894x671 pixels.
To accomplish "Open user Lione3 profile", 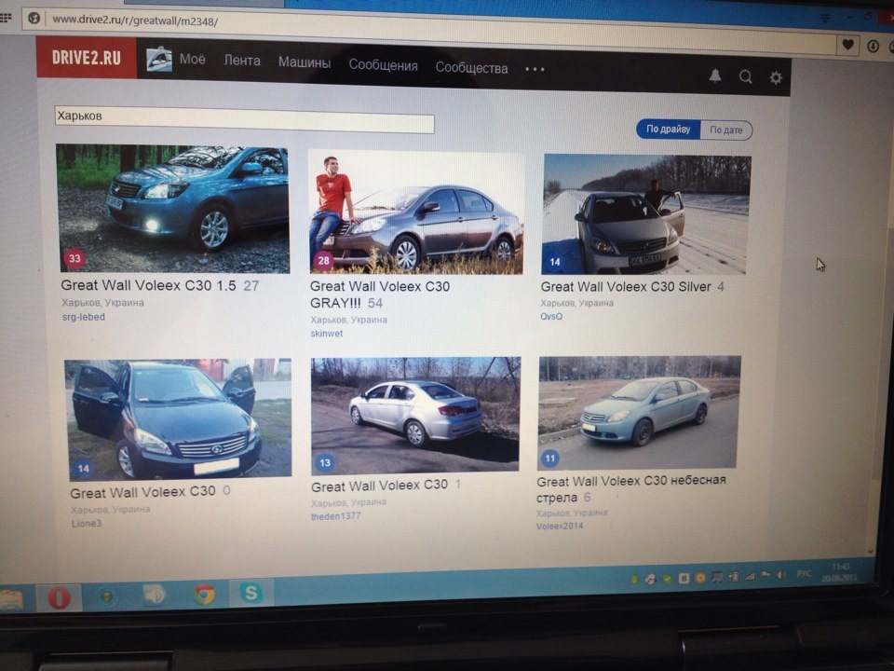I will (x=86, y=523).
